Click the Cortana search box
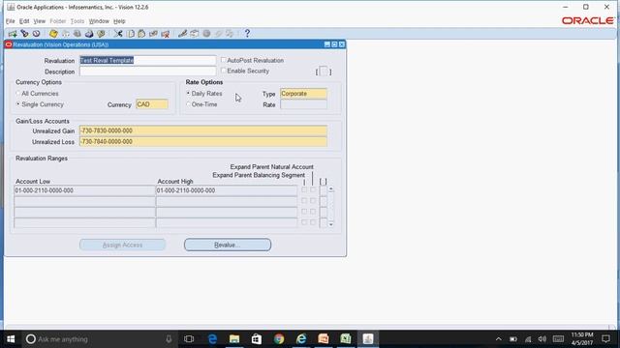This screenshot has height=348, width=620. [99, 339]
